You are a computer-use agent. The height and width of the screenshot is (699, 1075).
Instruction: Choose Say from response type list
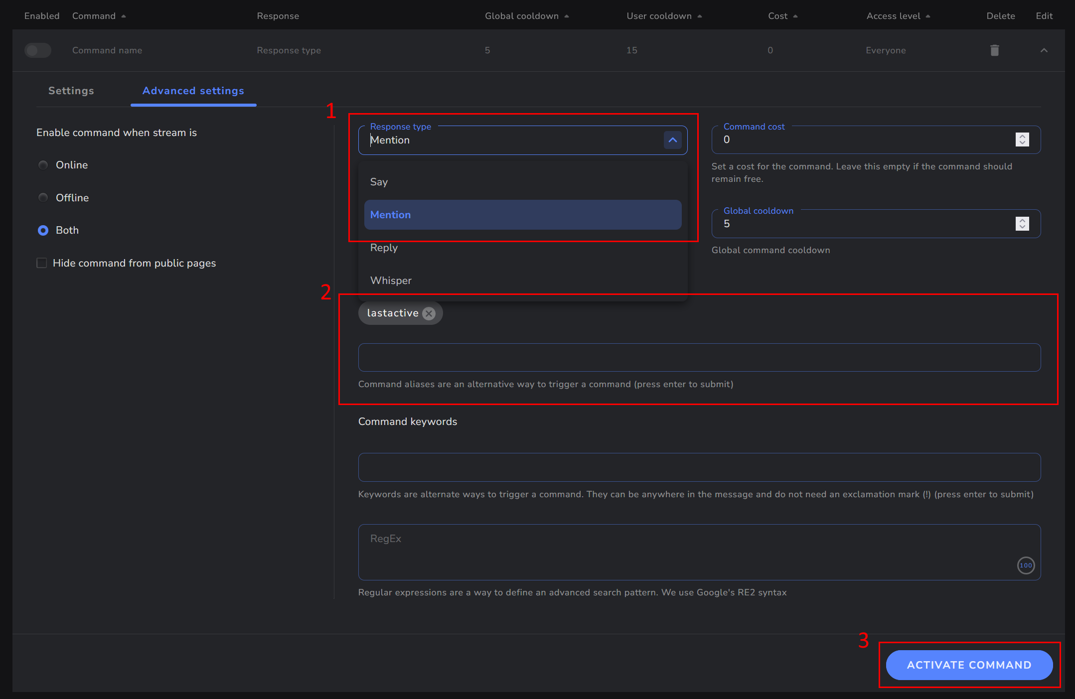pos(379,182)
